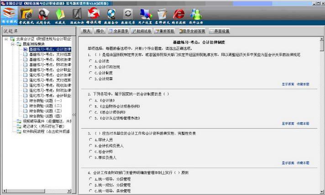Viewport: 325px width, 195px height.
Task: Click 收藏本题 link for question 3
Action: (303, 163)
